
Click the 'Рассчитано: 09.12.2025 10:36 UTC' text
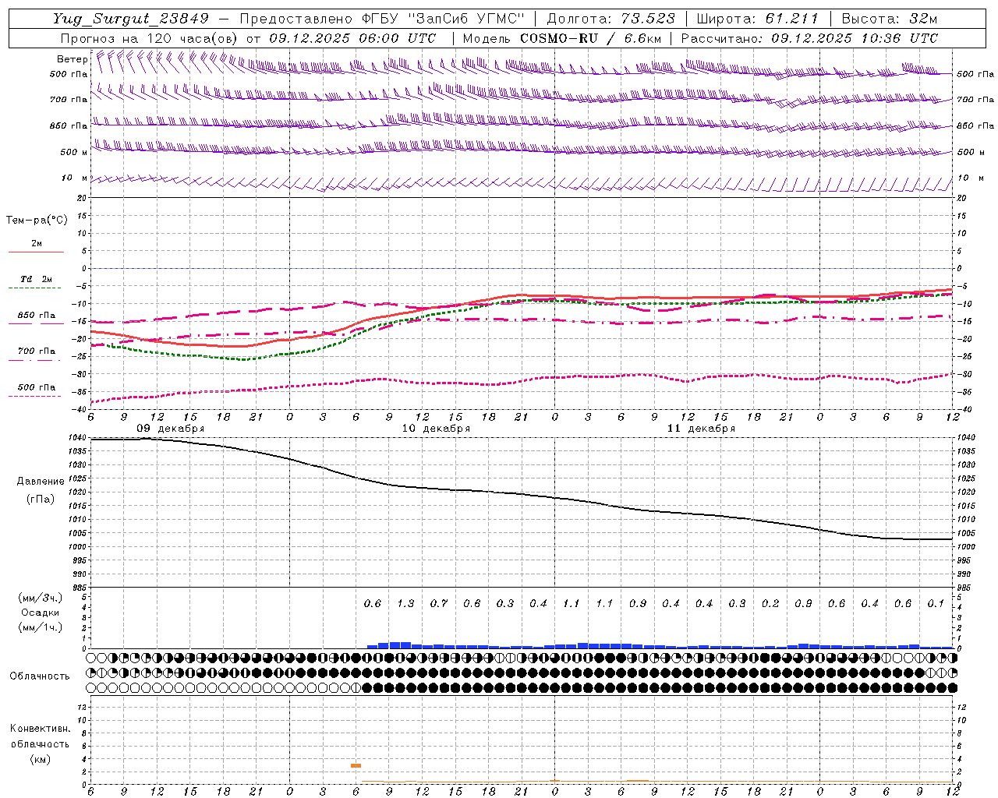click(809, 38)
